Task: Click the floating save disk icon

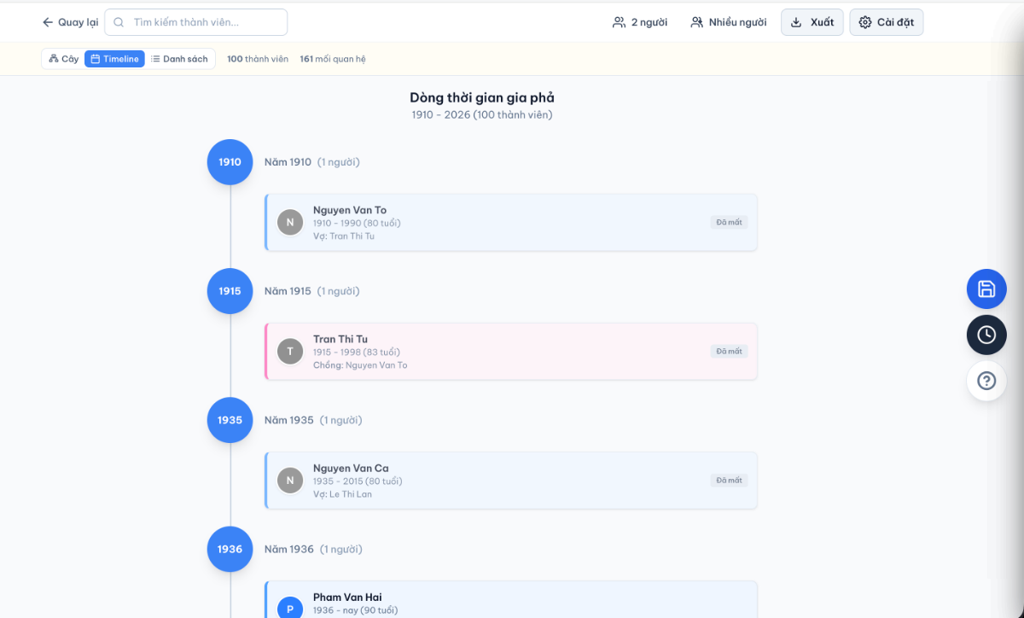Action: (986, 289)
